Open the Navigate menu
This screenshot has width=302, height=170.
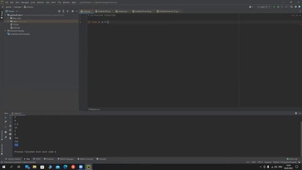tap(25, 2)
